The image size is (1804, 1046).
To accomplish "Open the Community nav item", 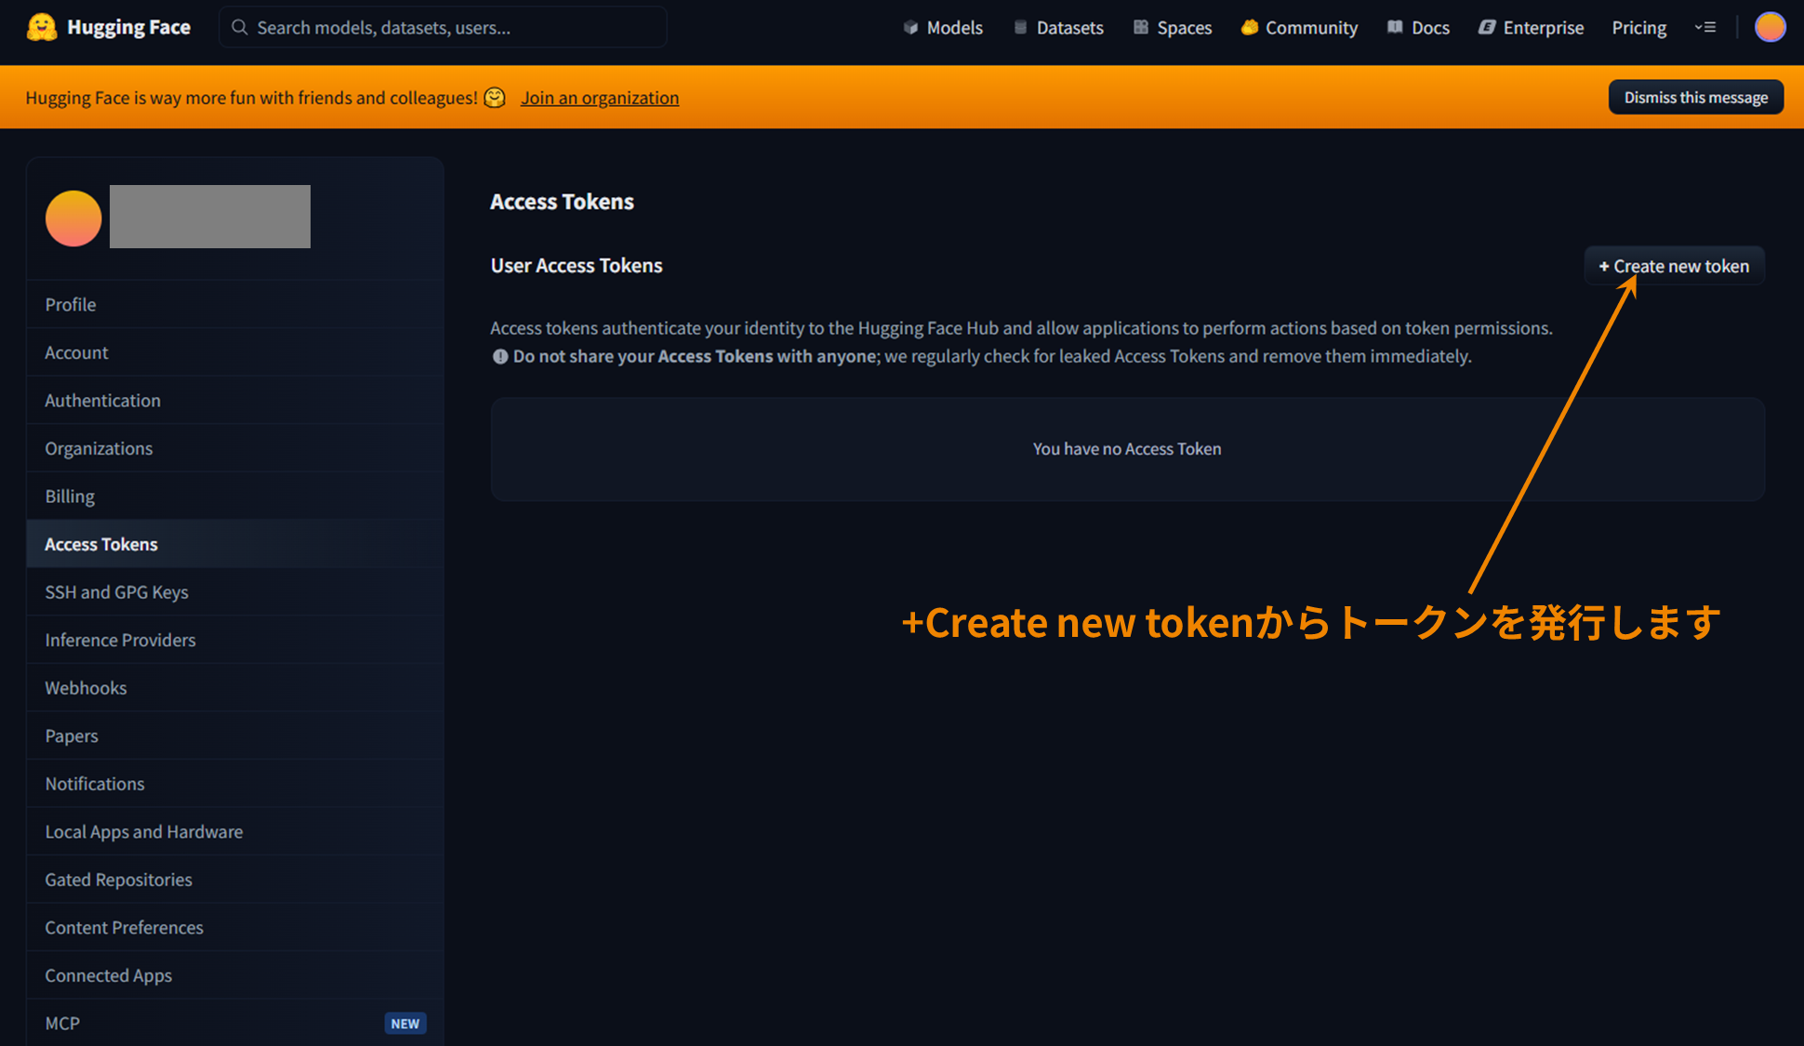I will 1299,28.
